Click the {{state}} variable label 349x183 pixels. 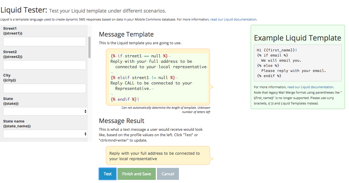click(11, 104)
